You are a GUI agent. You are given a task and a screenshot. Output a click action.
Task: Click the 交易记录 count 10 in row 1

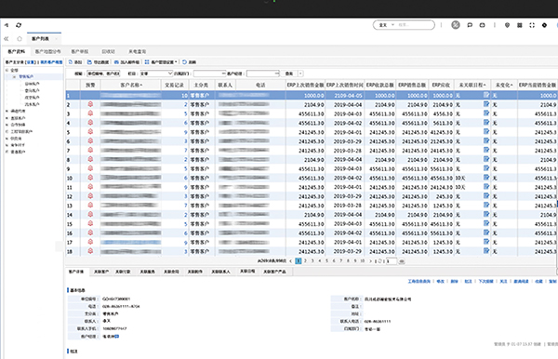(x=184, y=96)
